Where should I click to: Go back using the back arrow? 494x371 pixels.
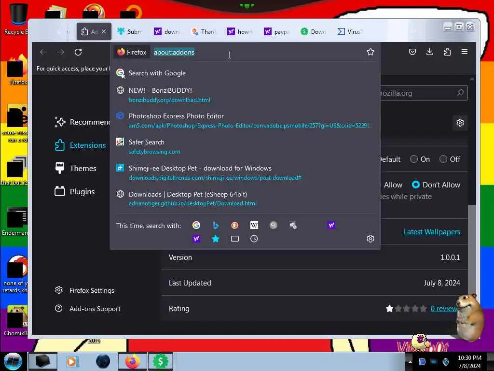43,52
